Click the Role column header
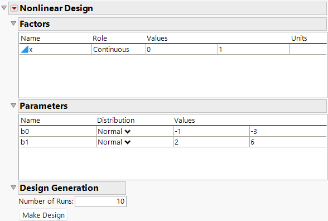328x221 pixels. (100, 39)
